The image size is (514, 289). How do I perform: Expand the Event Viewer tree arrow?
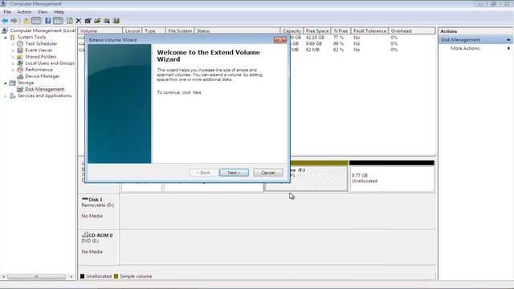tap(13, 50)
